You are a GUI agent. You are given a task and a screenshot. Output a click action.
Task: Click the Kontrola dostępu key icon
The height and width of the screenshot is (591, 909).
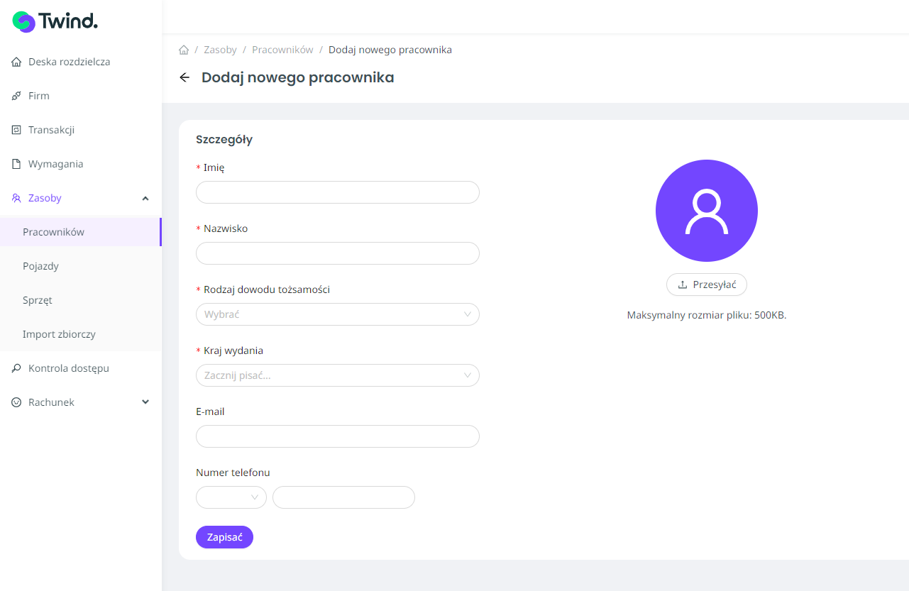point(17,368)
